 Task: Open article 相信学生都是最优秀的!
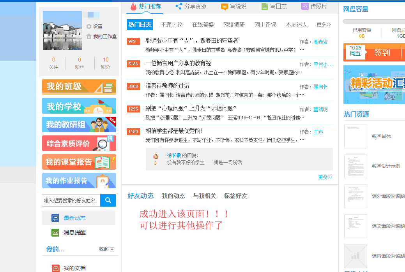pos(174,131)
